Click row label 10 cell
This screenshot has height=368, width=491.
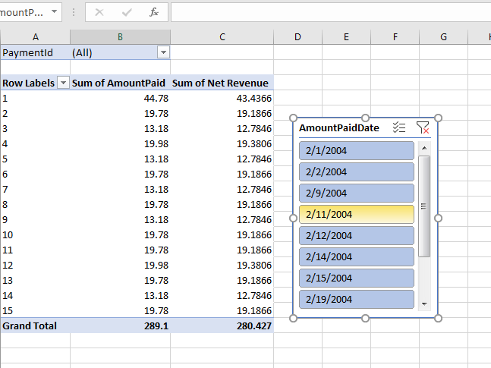36,235
